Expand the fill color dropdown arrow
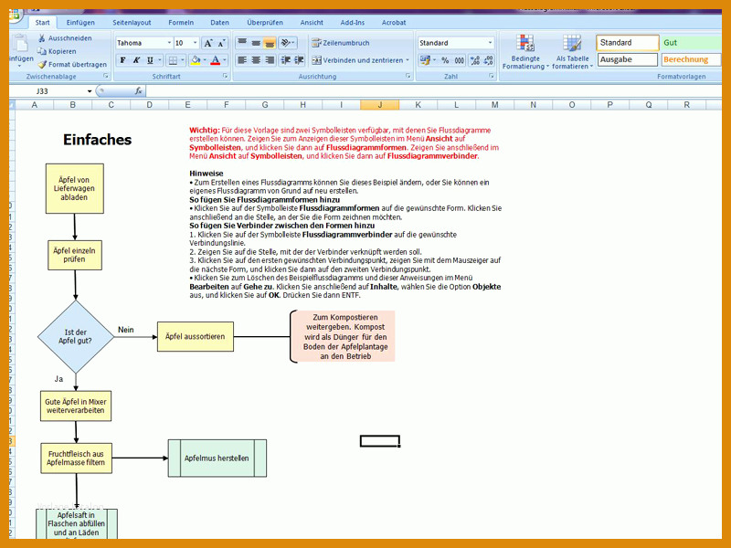This screenshot has width=731, height=548. pos(205,60)
